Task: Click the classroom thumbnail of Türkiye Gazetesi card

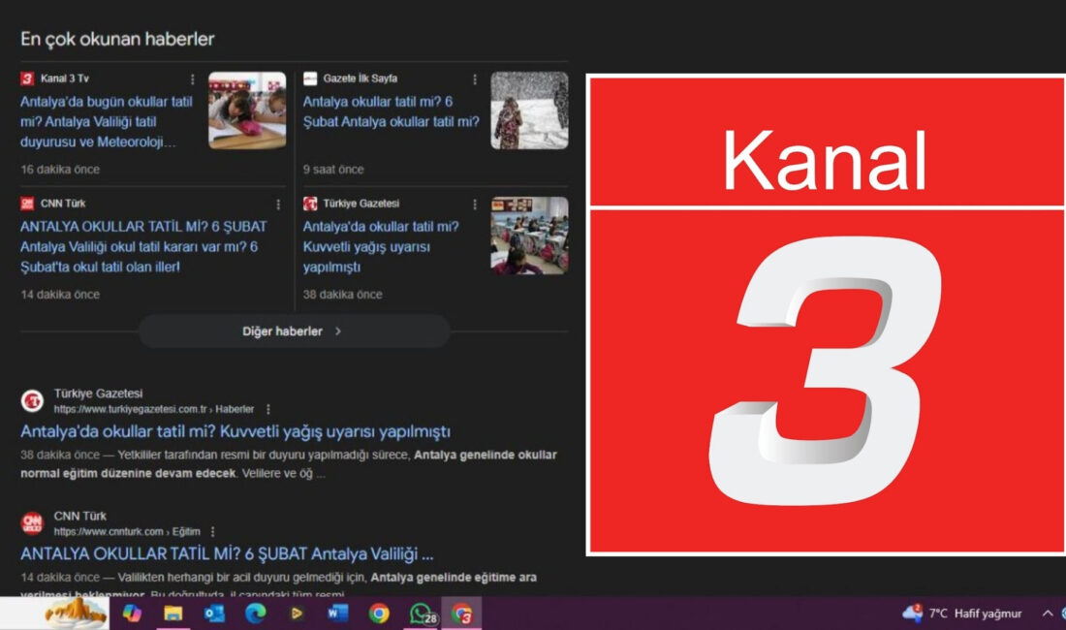Action: pos(529,236)
